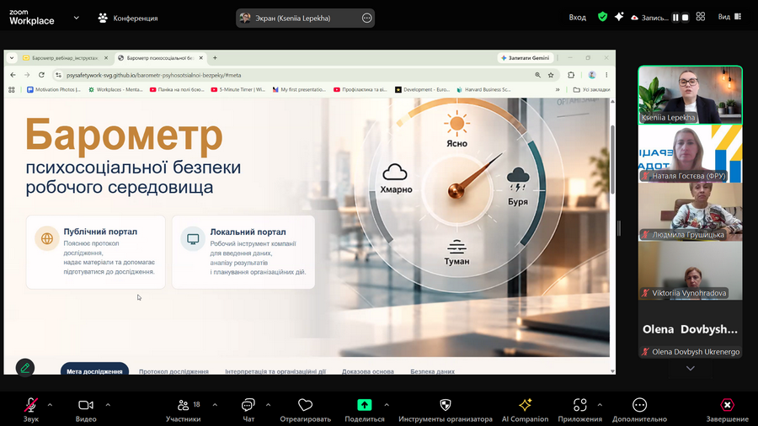758x426 pixels.
Task: Select the Протокол дослідження tab
Action: pyautogui.click(x=173, y=371)
